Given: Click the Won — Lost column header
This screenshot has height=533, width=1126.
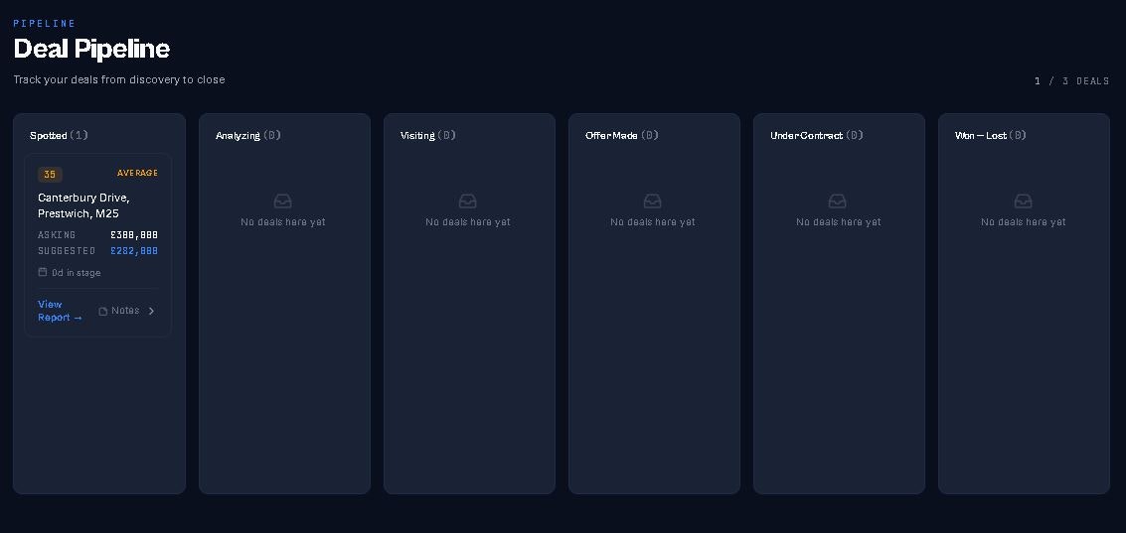Looking at the screenshot, I should (990, 135).
